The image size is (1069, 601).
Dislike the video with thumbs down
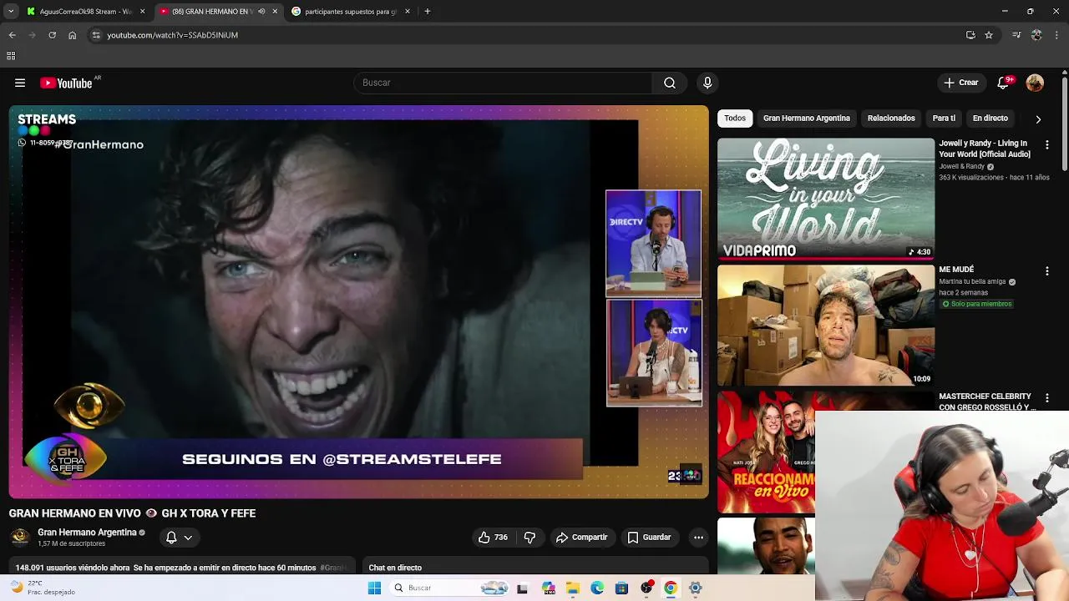pos(529,538)
